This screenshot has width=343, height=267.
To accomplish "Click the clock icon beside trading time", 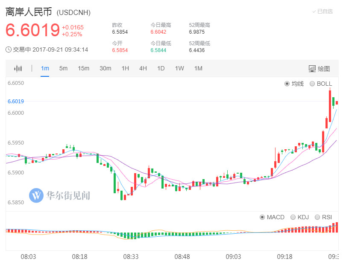I will [9, 49].
